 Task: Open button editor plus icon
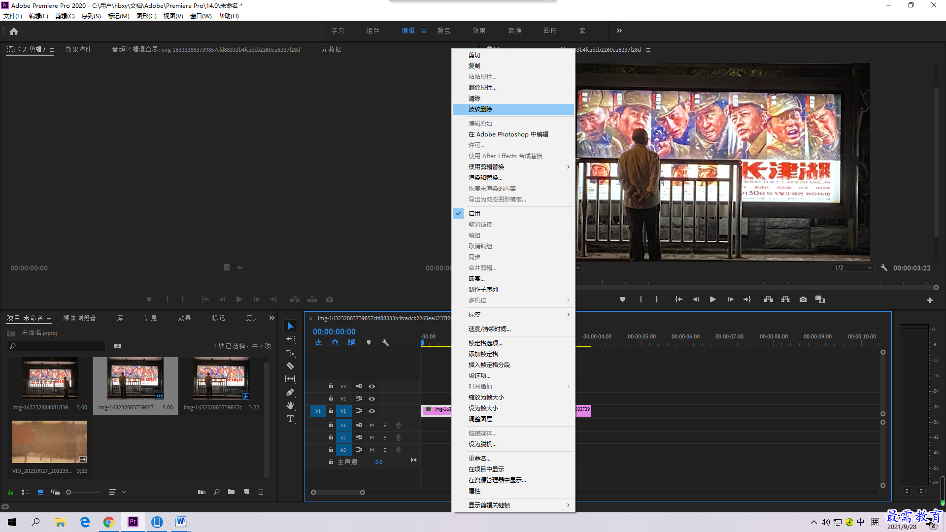point(930,300)
